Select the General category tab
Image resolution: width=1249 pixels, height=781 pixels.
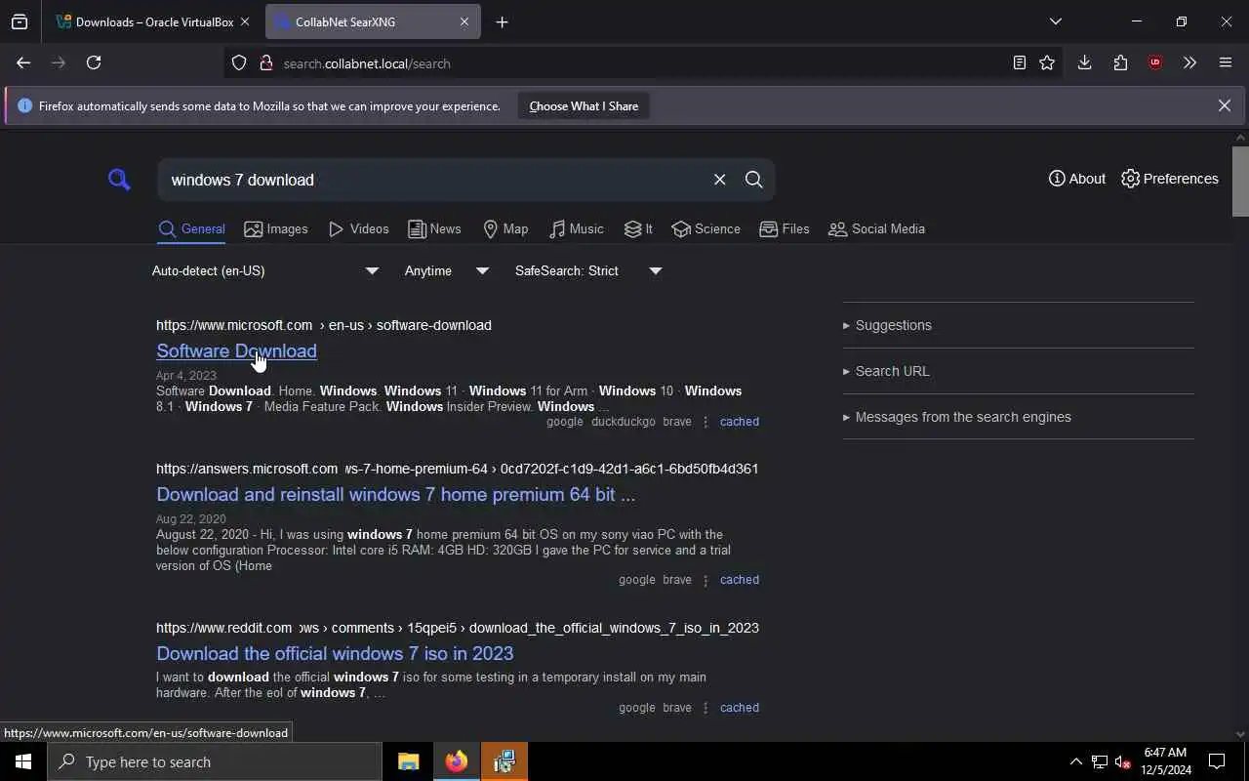[x=191, y=229]
